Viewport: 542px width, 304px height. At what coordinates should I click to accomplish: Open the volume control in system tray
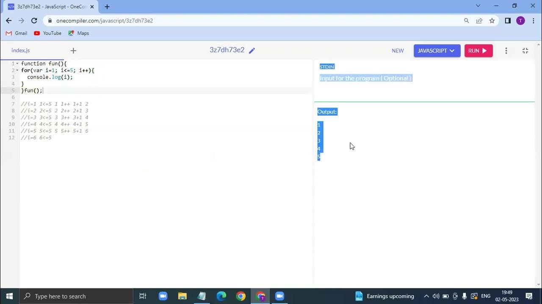click(x=436, y=296)
